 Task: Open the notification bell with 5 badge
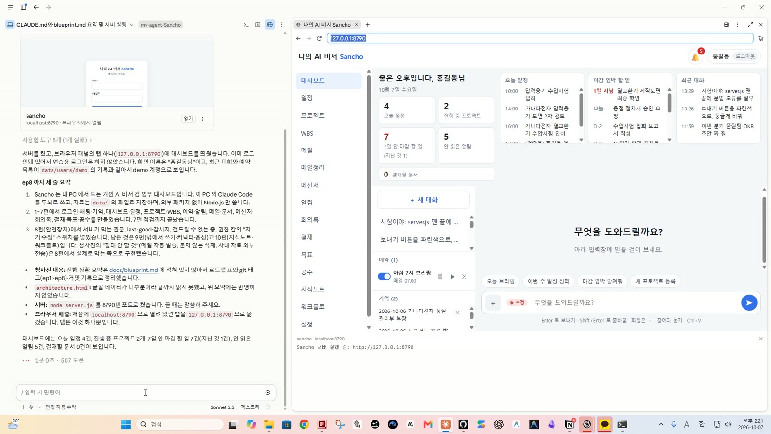click(x=696, y=57)
